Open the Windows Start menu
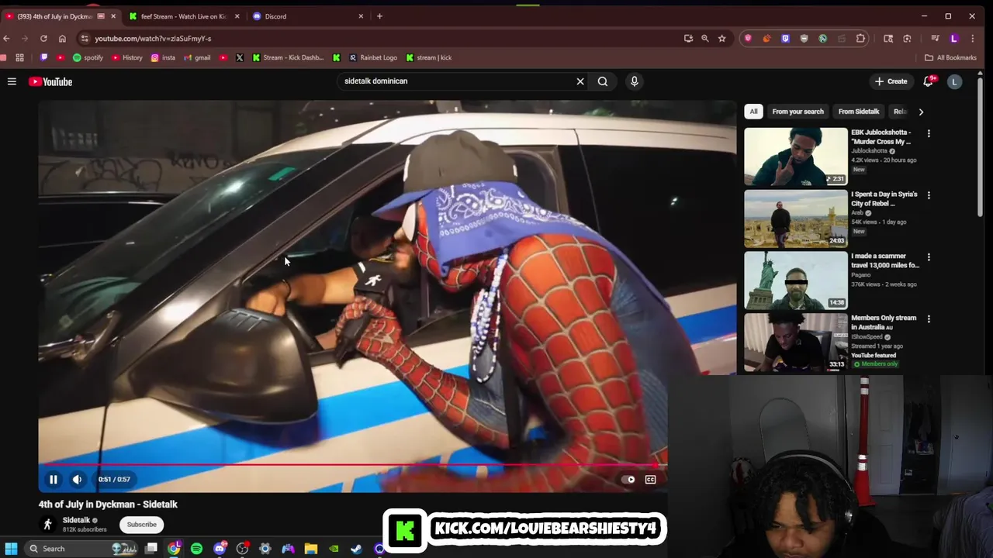This screenshot has width=993, height=558. coord(11,549)
